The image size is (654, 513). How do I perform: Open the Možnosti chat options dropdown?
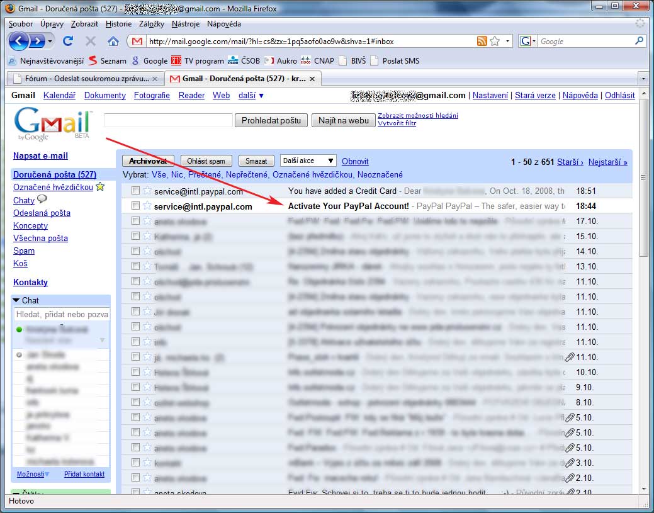33,474
